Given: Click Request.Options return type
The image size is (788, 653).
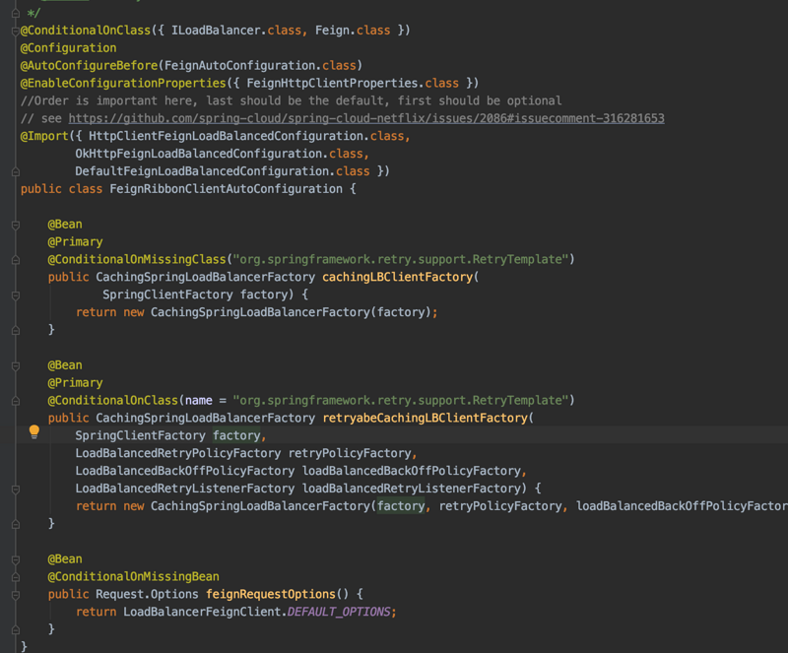Looking at the screenshot, I should tap(147, 594).
